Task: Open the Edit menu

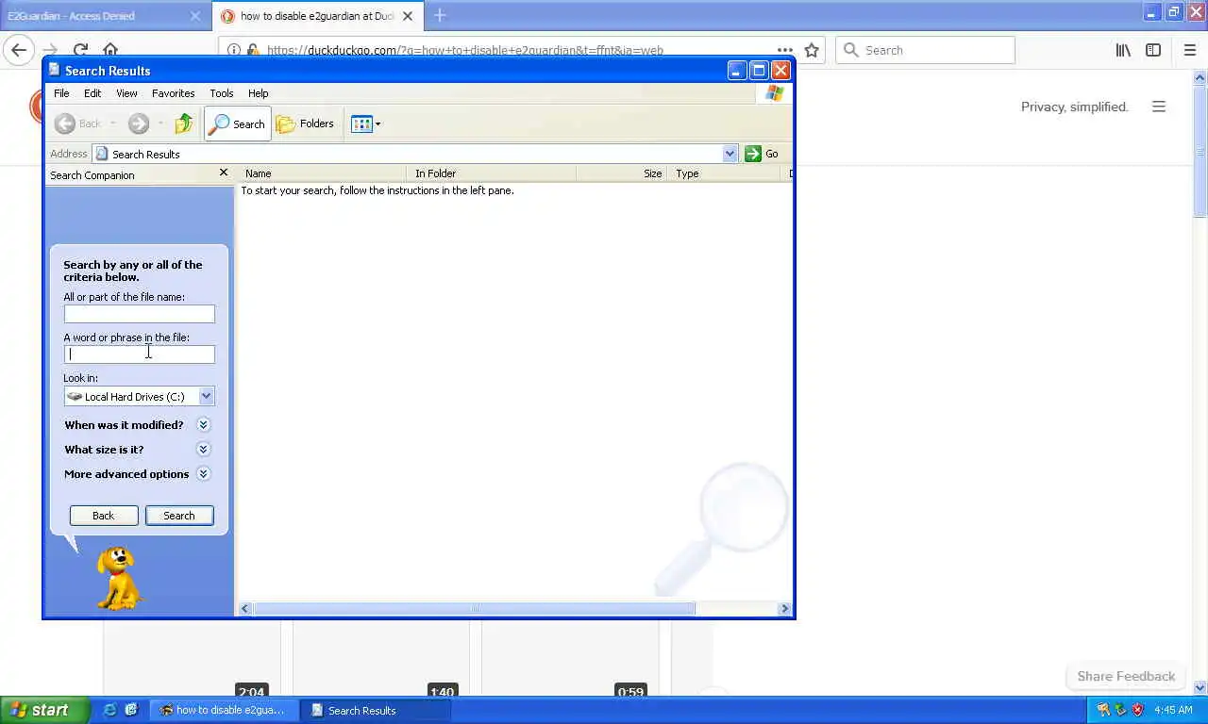Action: pos(92,93)
